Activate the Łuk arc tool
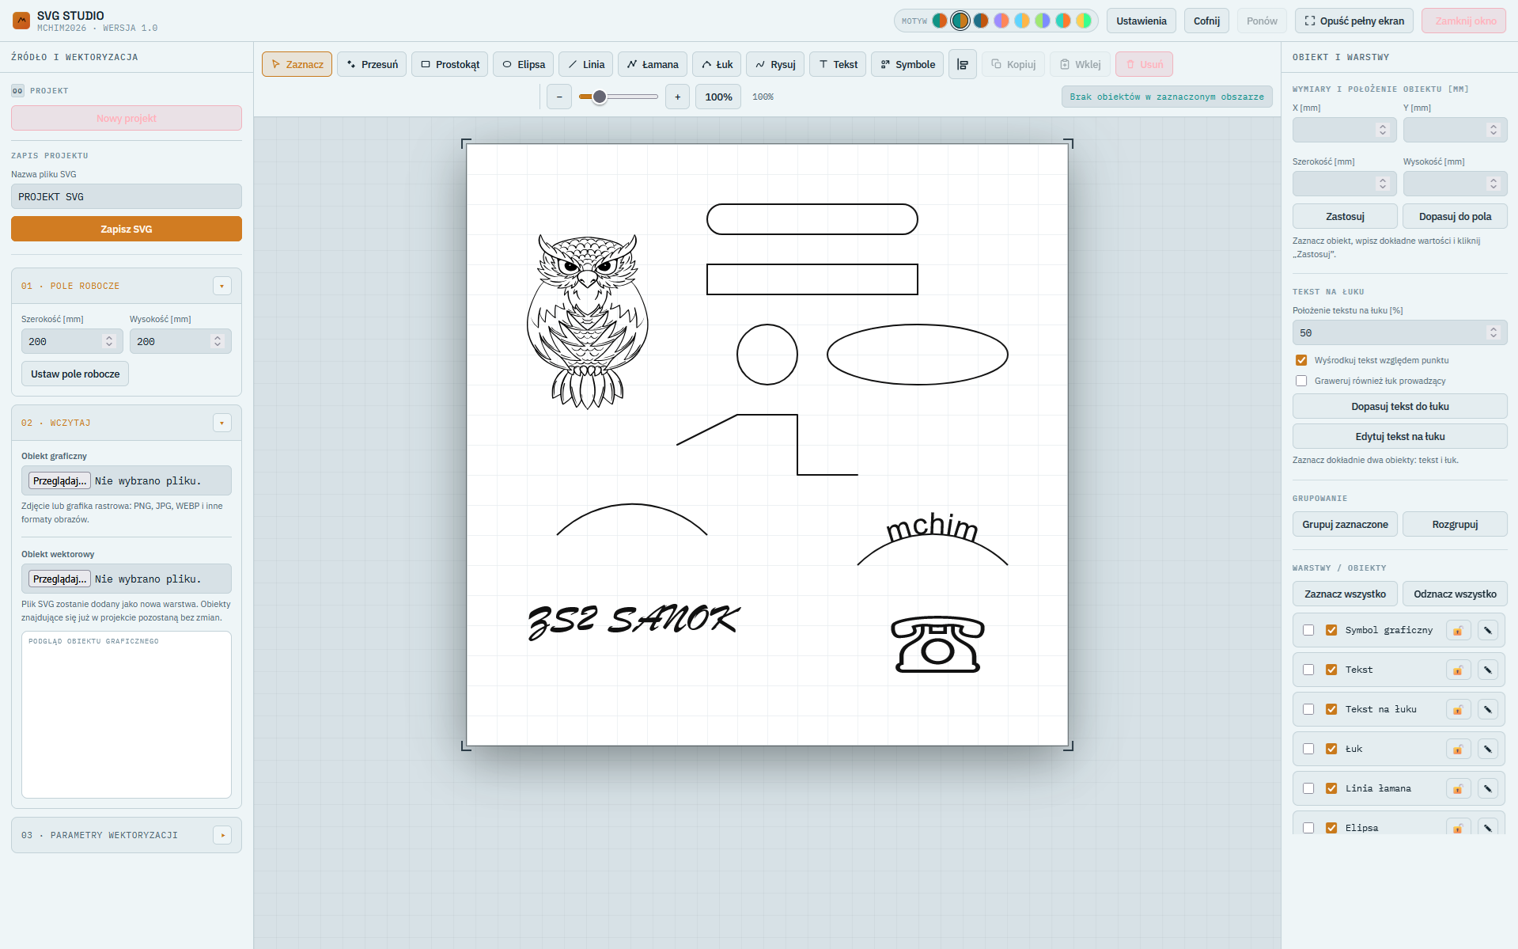 click(x=717, y=64)
